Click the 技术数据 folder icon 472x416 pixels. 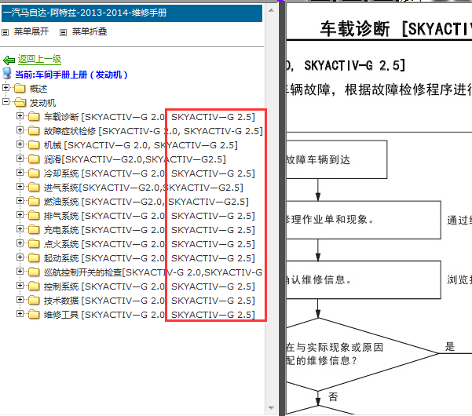pos(34,300)
